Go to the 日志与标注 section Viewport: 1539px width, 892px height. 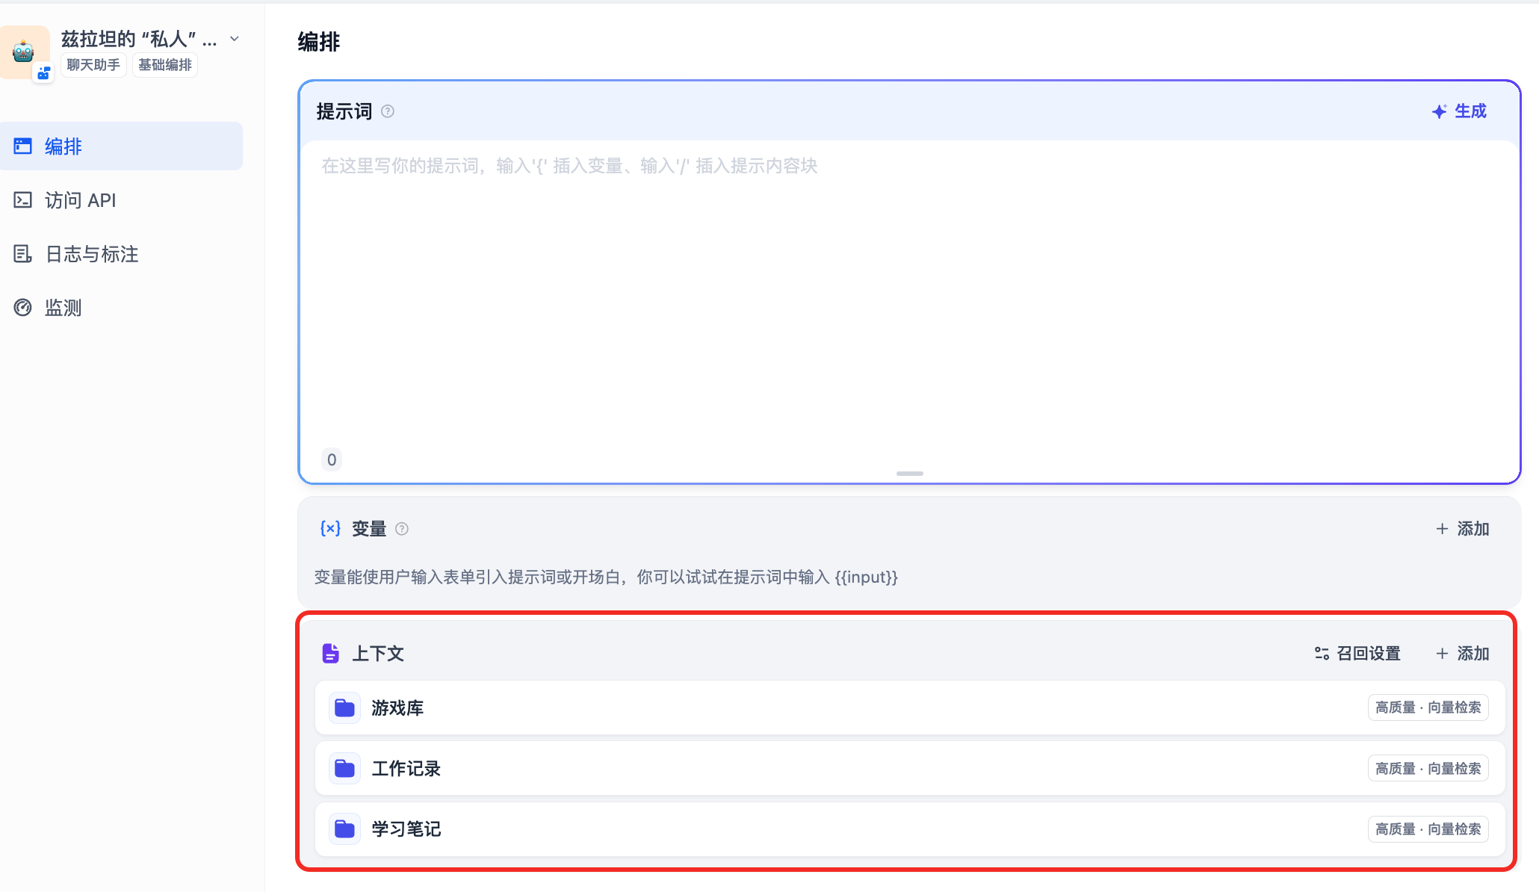tap(91, 254)
